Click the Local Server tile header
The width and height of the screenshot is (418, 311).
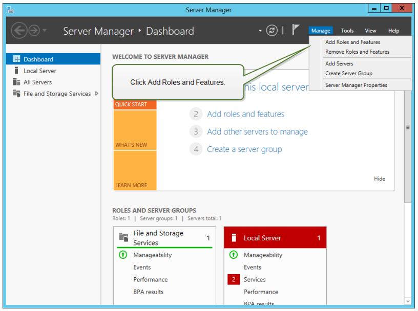click(x=275, y=238)
